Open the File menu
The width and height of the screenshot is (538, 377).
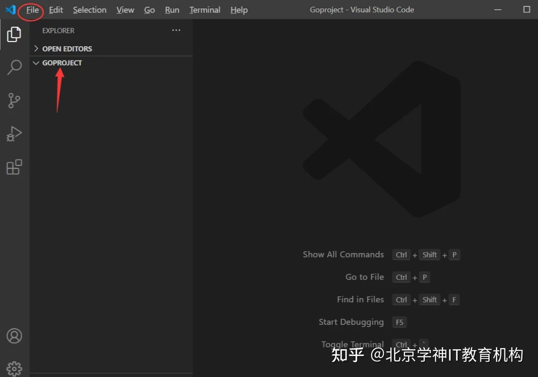pyautogui.click(x=32, y=10)
